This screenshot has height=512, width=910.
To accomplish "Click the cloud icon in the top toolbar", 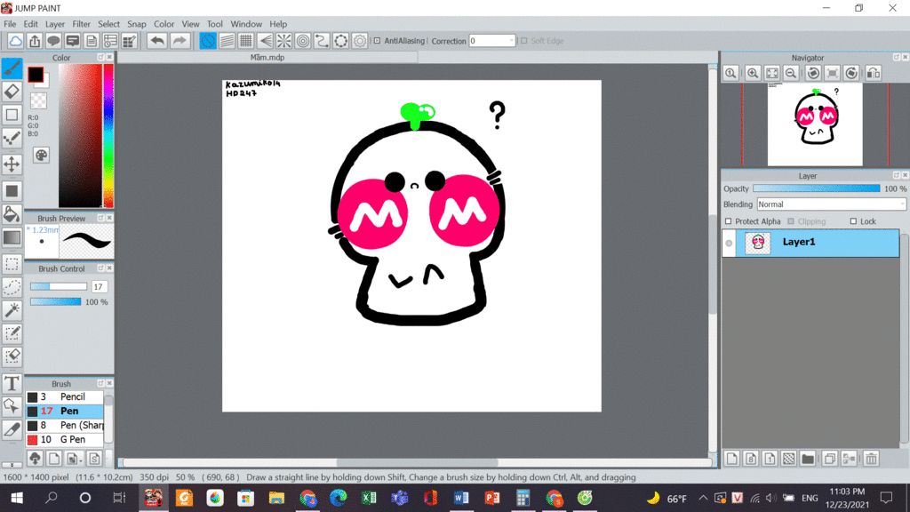I will point(16,41).
